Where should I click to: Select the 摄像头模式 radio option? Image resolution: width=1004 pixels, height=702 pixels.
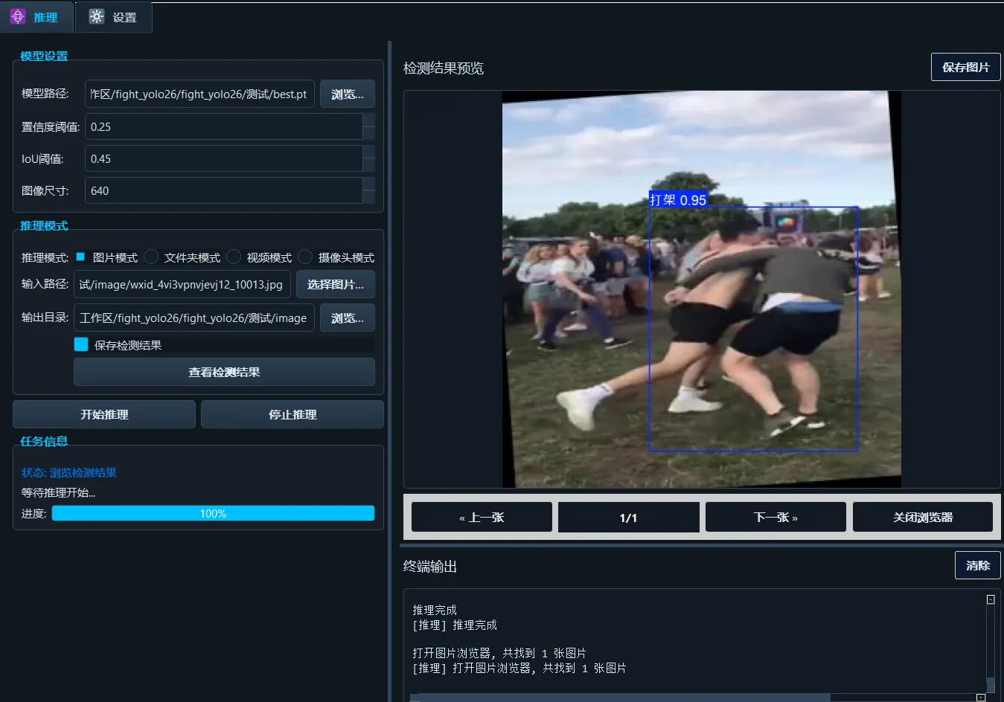[x=305, y=257]
